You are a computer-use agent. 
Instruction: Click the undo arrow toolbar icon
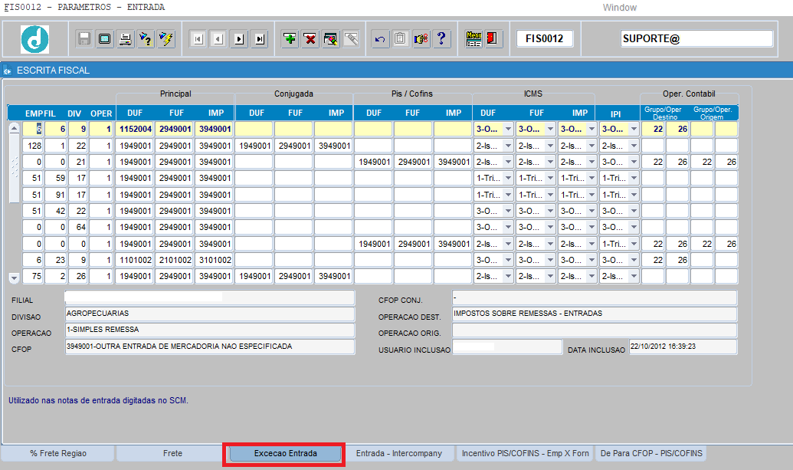pos(380,39)
